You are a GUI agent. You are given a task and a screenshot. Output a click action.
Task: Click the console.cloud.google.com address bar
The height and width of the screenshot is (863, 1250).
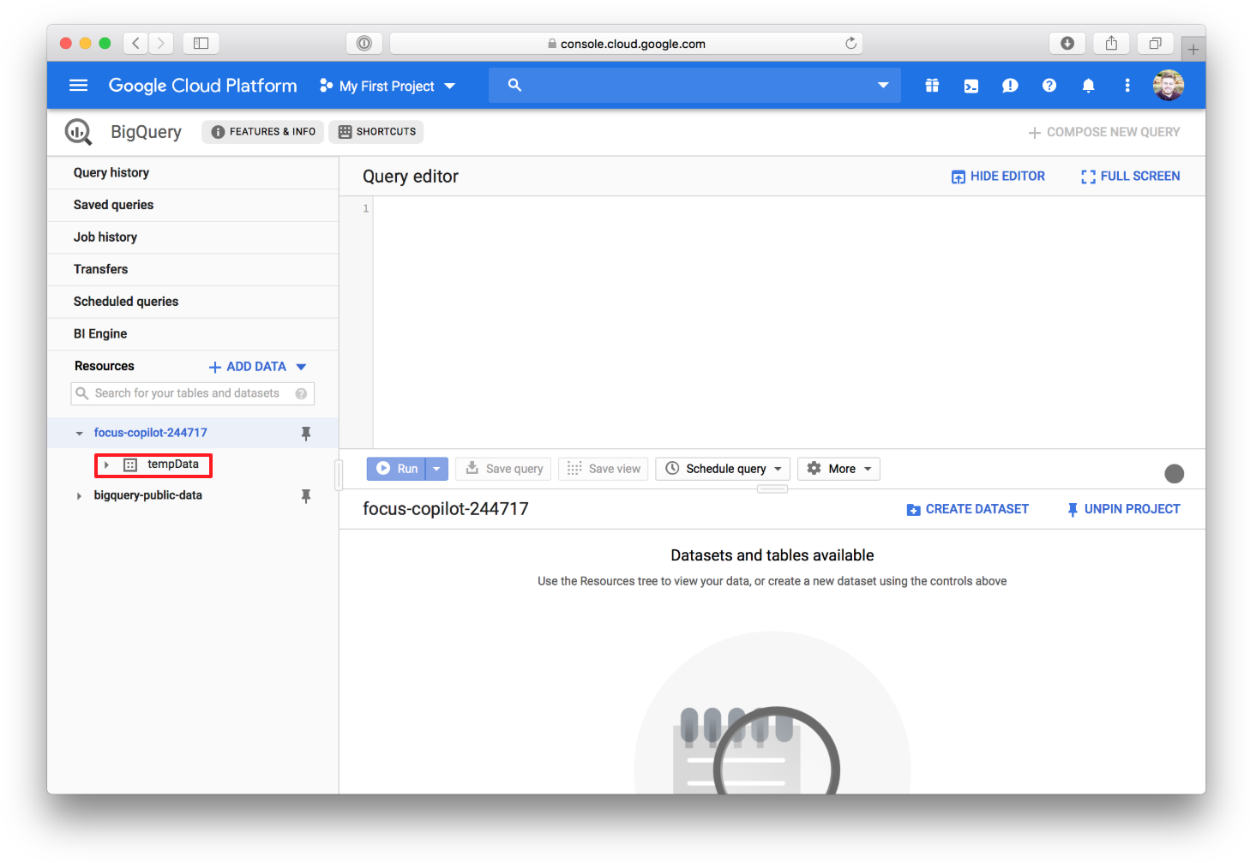click(x=626, y=43)
